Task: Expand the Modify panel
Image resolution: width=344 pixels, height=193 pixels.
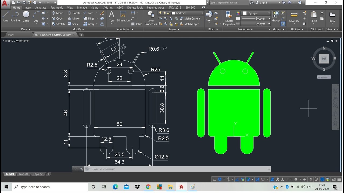Action: pyautogui.click(x=78, y=29)
